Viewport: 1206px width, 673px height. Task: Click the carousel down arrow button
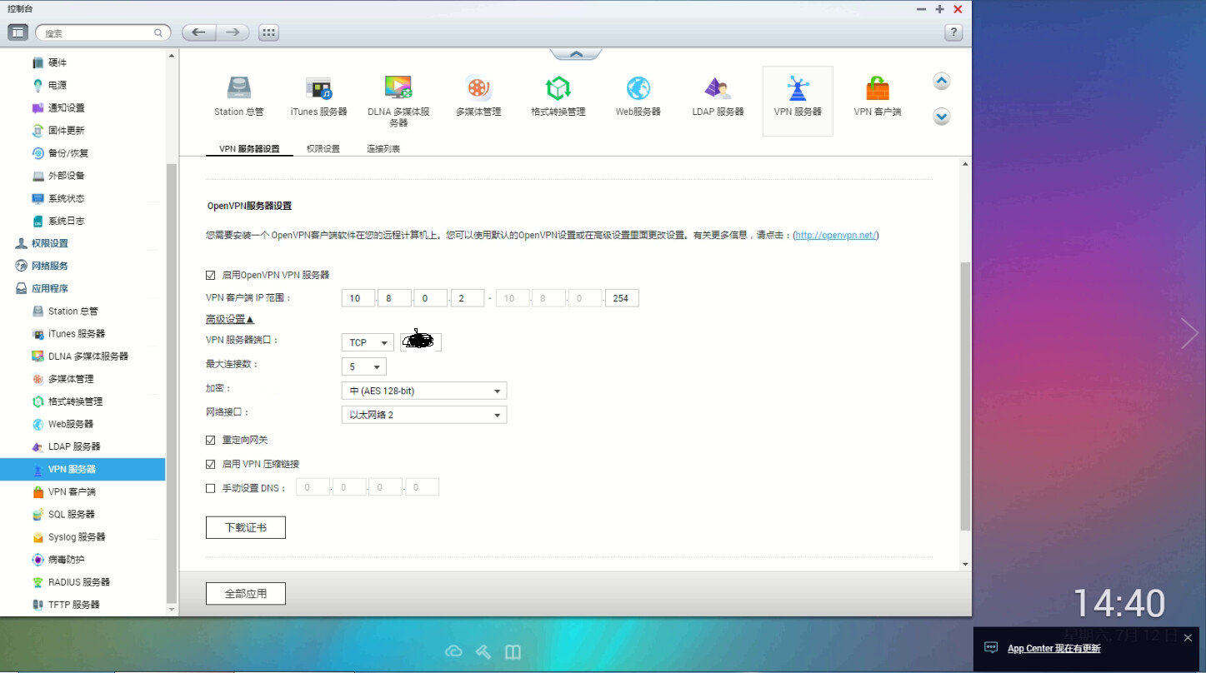942,117
